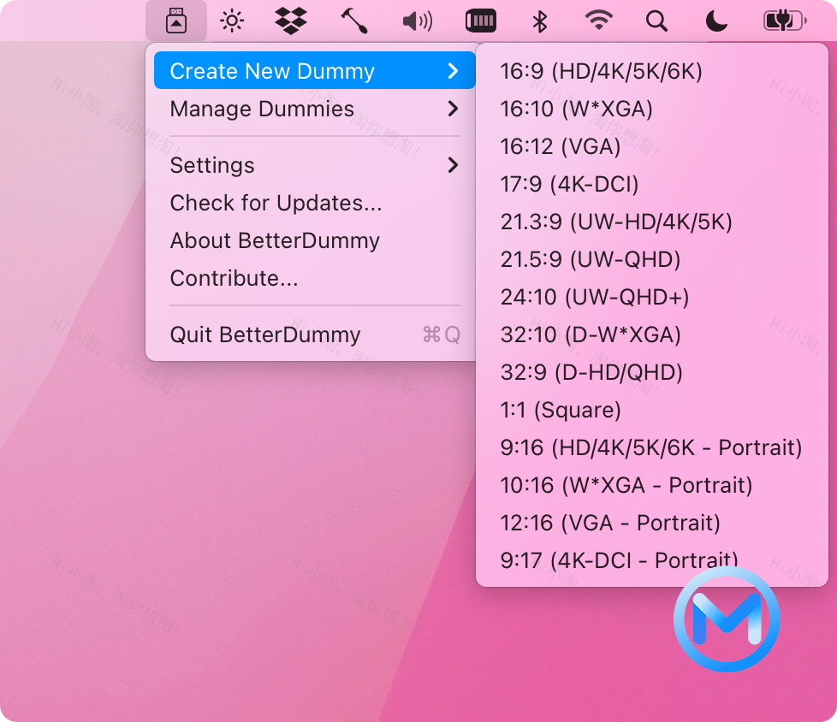Click Quit BetterDummy
837x722 pixels.
click(x=265, y=334)
